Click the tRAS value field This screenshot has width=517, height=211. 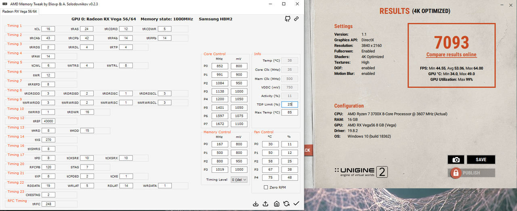pos(86,29)
